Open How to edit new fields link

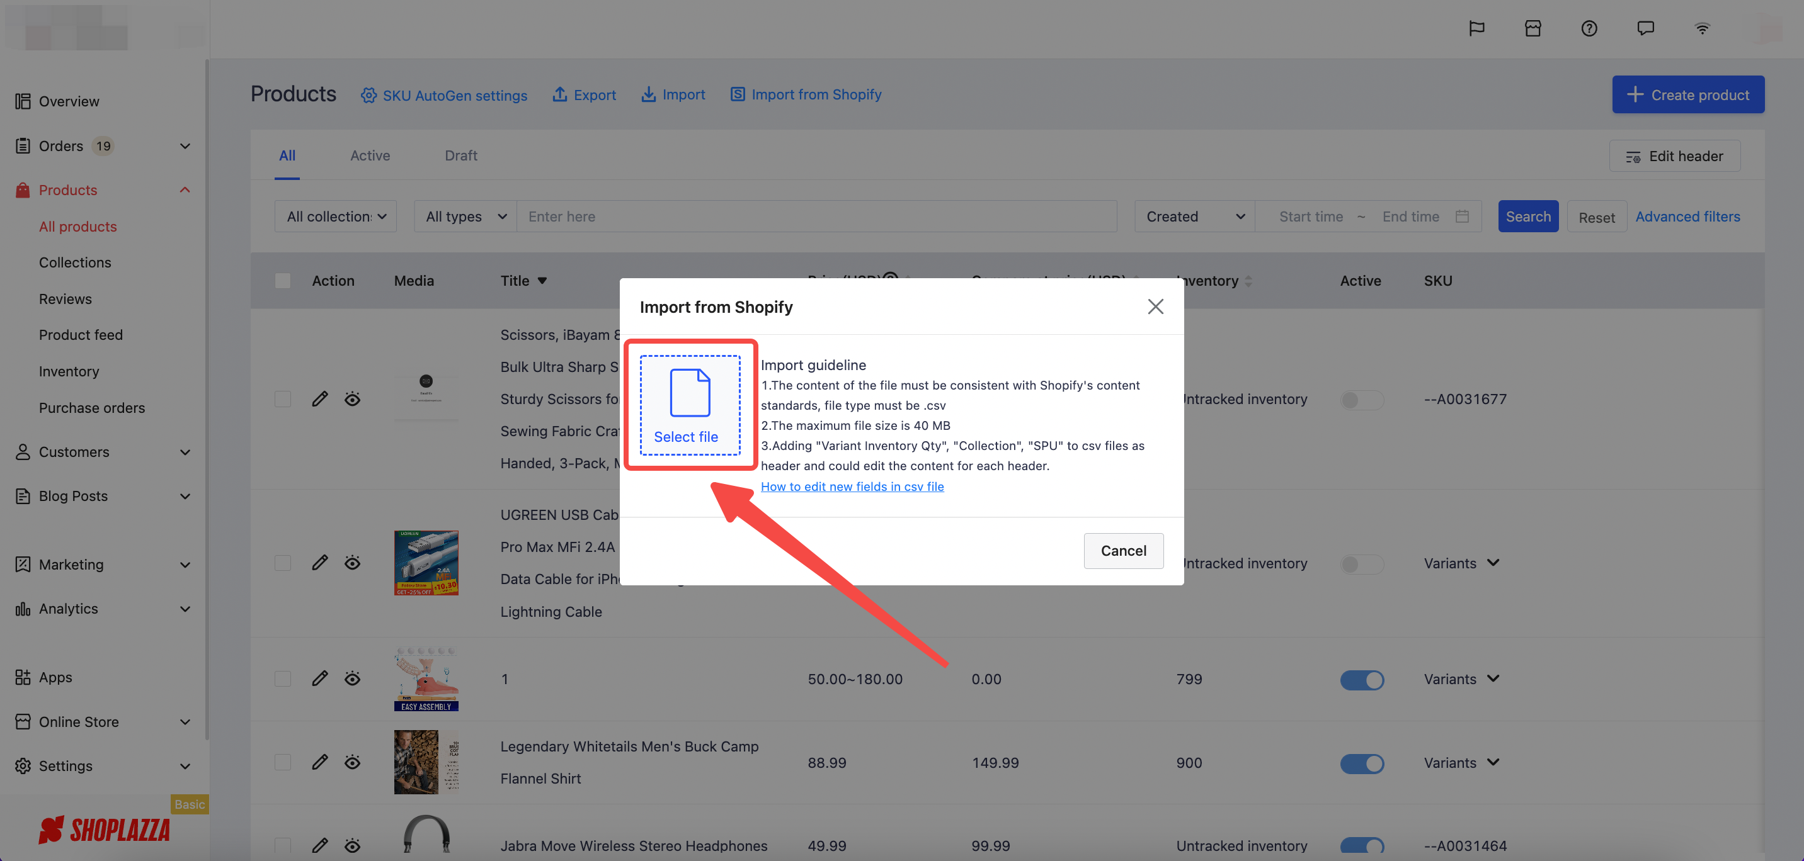(852, 487)
